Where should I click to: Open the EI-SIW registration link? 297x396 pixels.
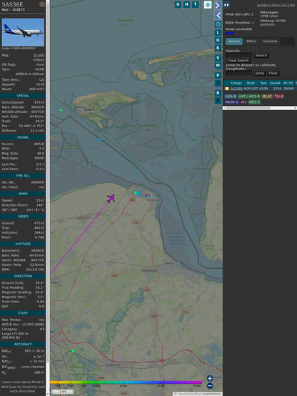pos(39,55)
